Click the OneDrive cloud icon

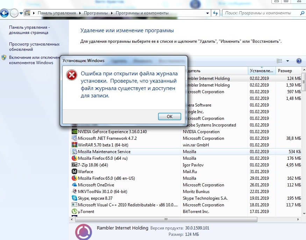point(74,185)
